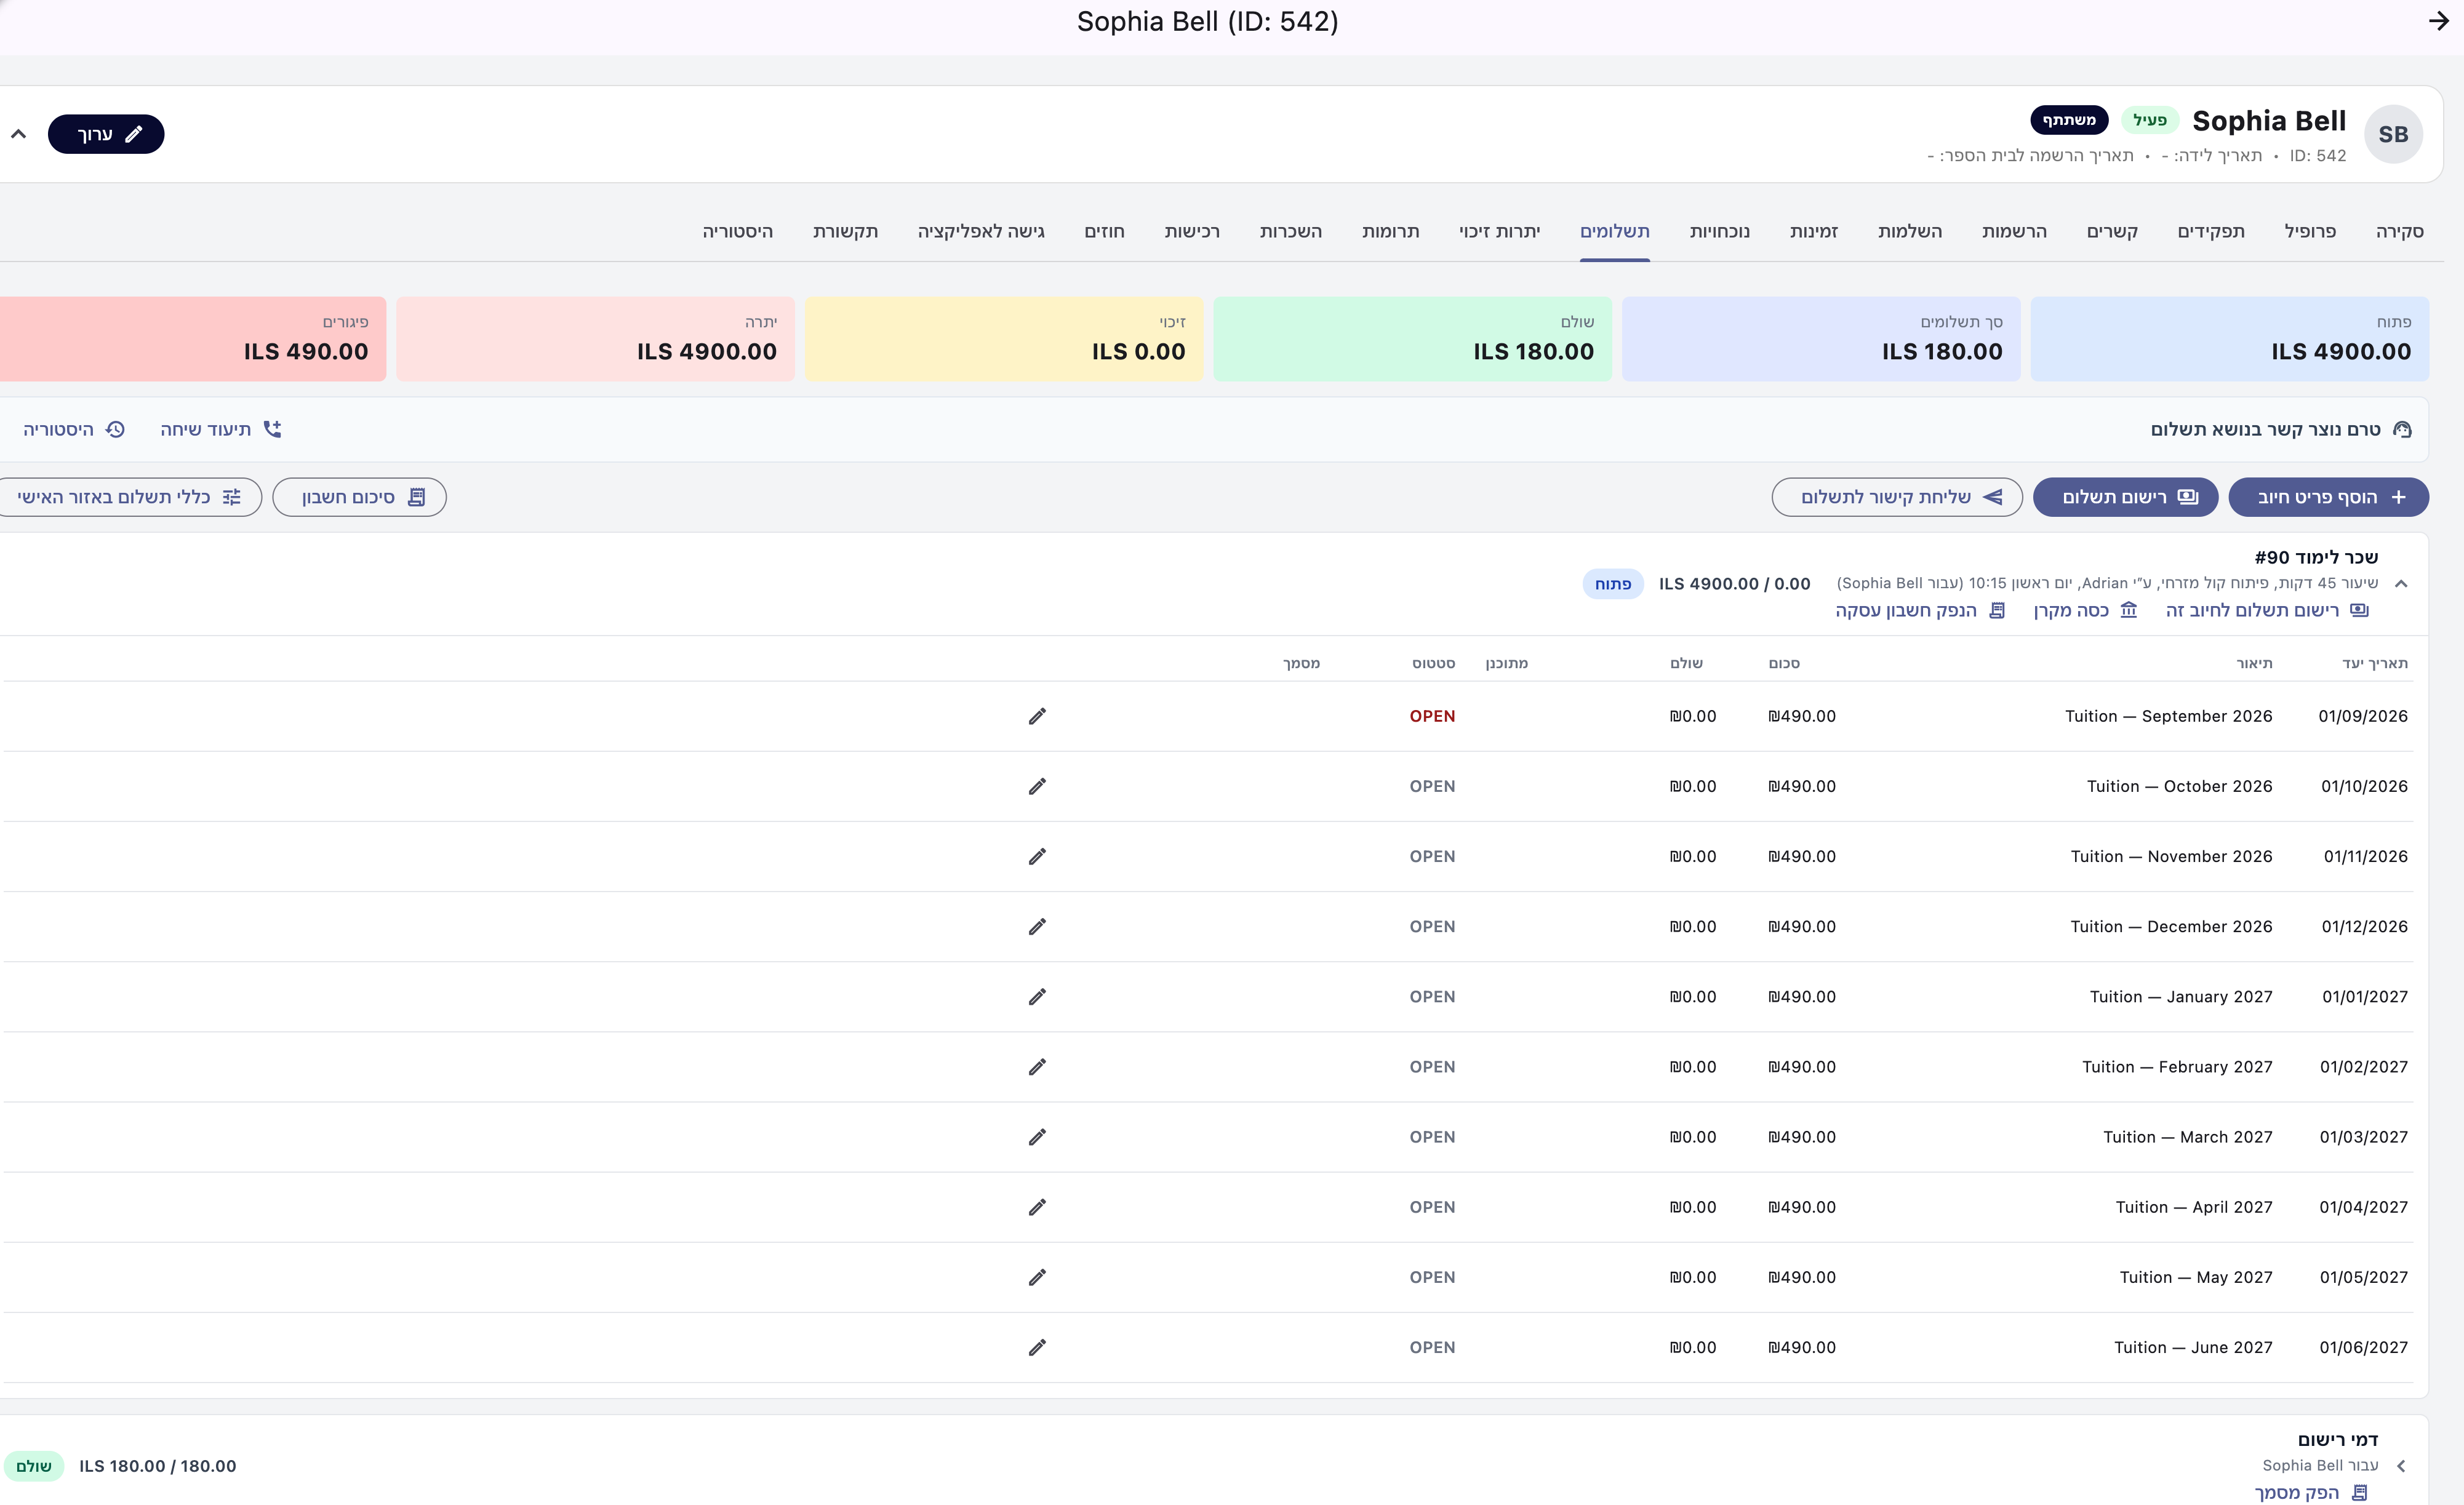
Task: Click the שולם badge on דמי רישום
Action: [x=34, y=1466]
